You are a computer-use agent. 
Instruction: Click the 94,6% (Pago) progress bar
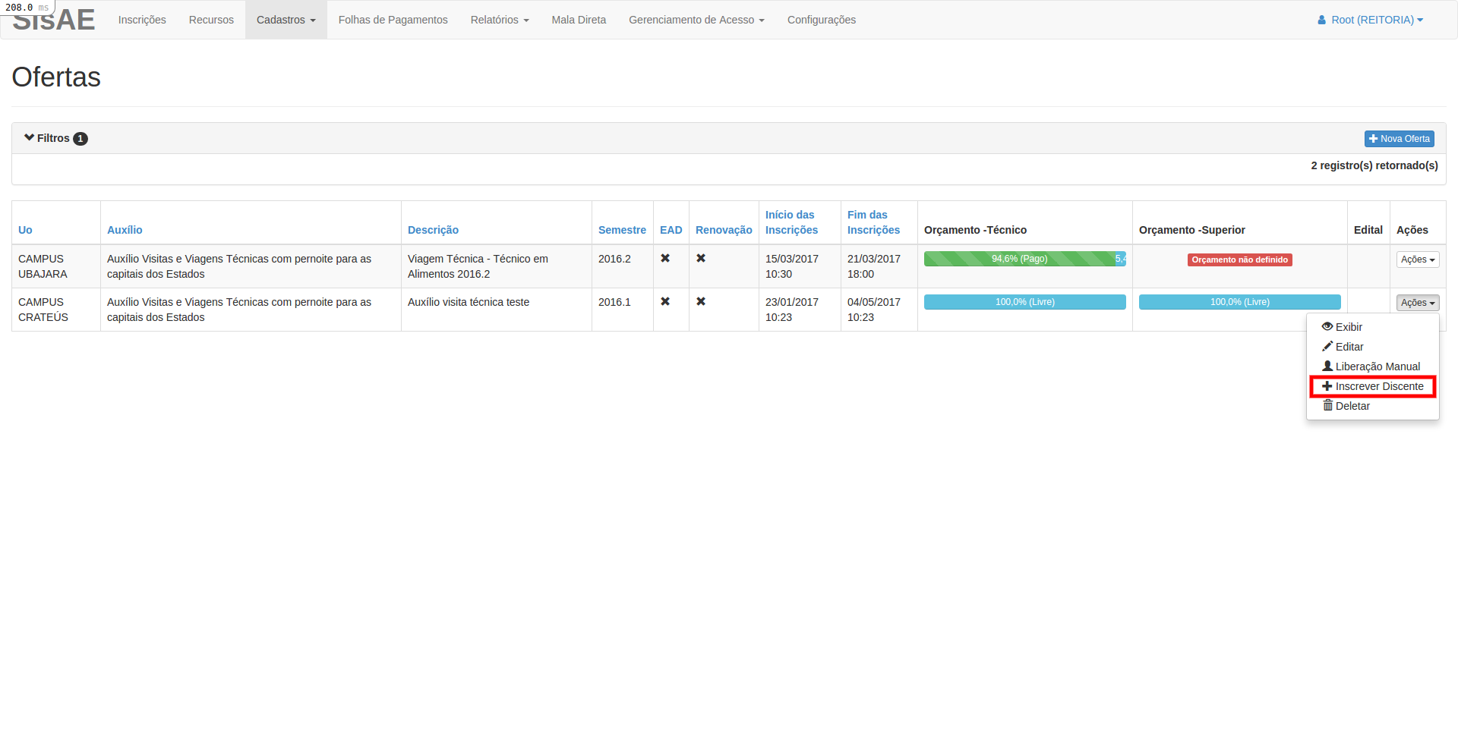pos(1019,259)
